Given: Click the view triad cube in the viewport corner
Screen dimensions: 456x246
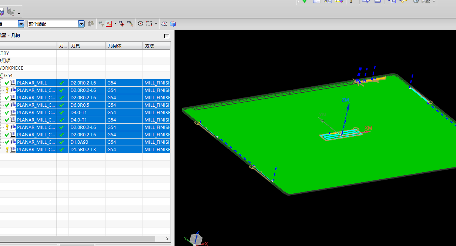Looking at the screenshot, I should tap(195, 239).
